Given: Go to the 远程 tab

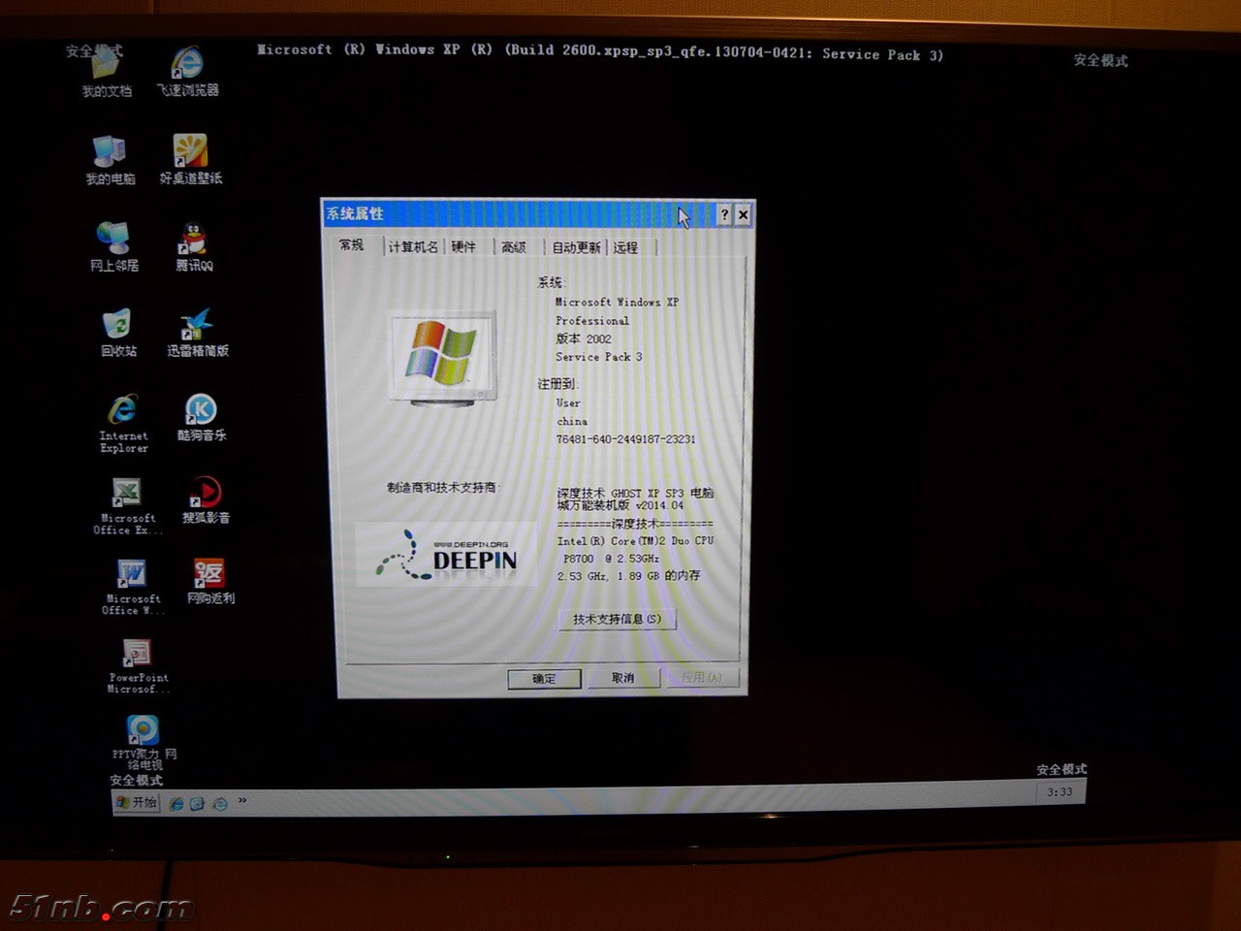Looking at the screenshot, I should pyautogui.click(x=625, y=247).
